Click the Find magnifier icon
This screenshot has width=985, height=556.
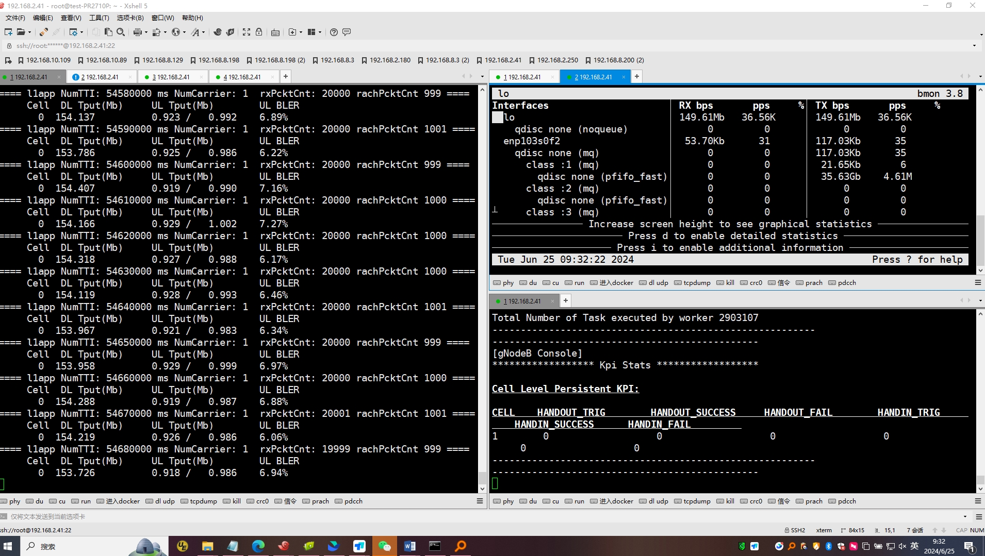121,32
